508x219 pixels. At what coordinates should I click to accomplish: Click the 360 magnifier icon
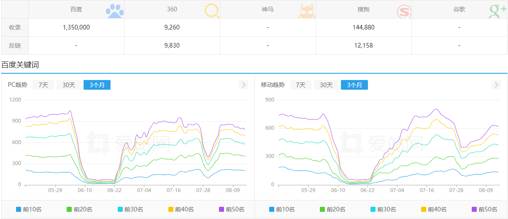tap(212, 11)
